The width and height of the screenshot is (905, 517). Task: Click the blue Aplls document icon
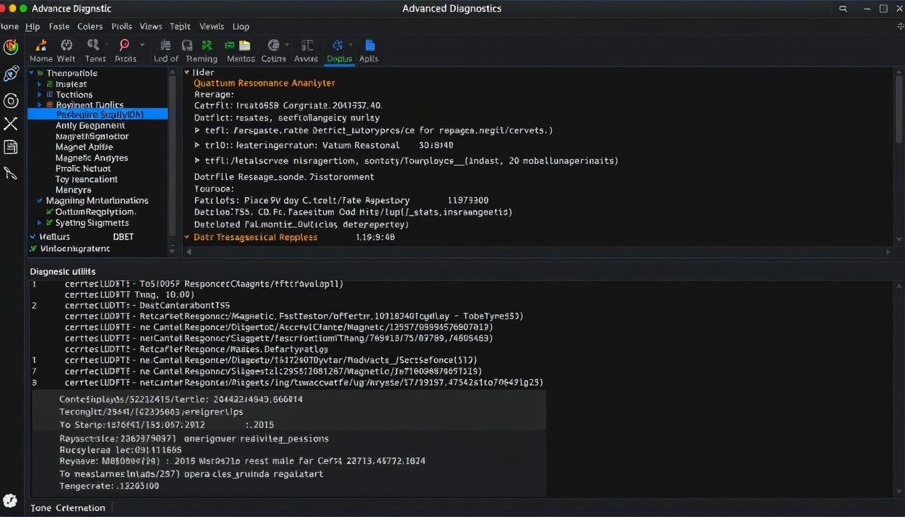click(369, 46)
